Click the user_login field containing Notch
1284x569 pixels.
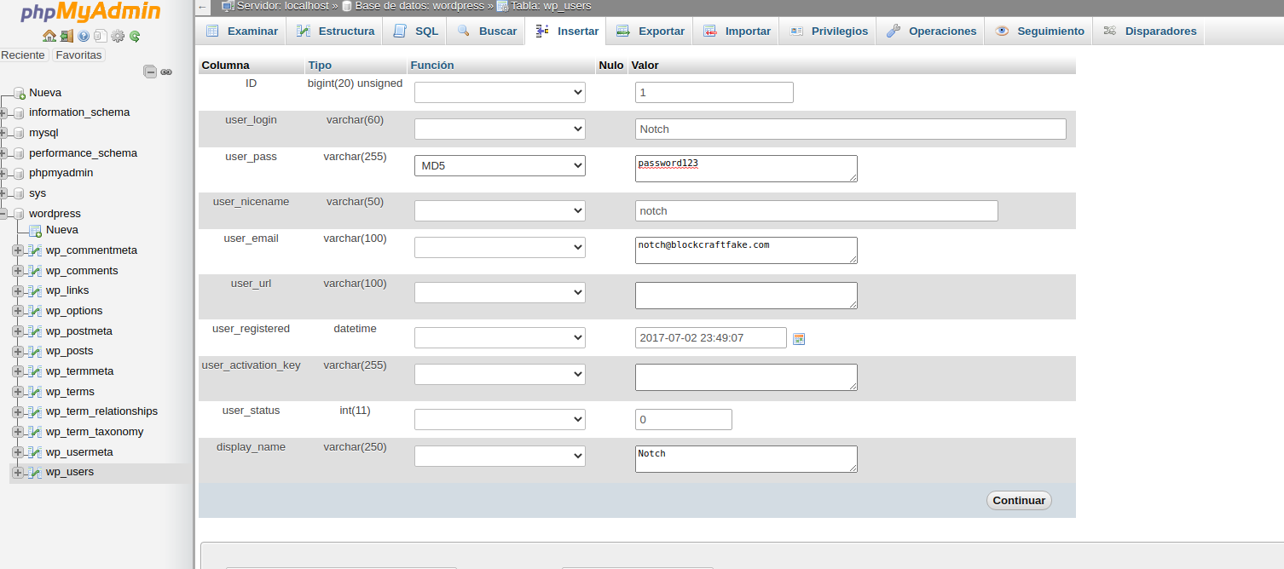(x=851, y=129)
